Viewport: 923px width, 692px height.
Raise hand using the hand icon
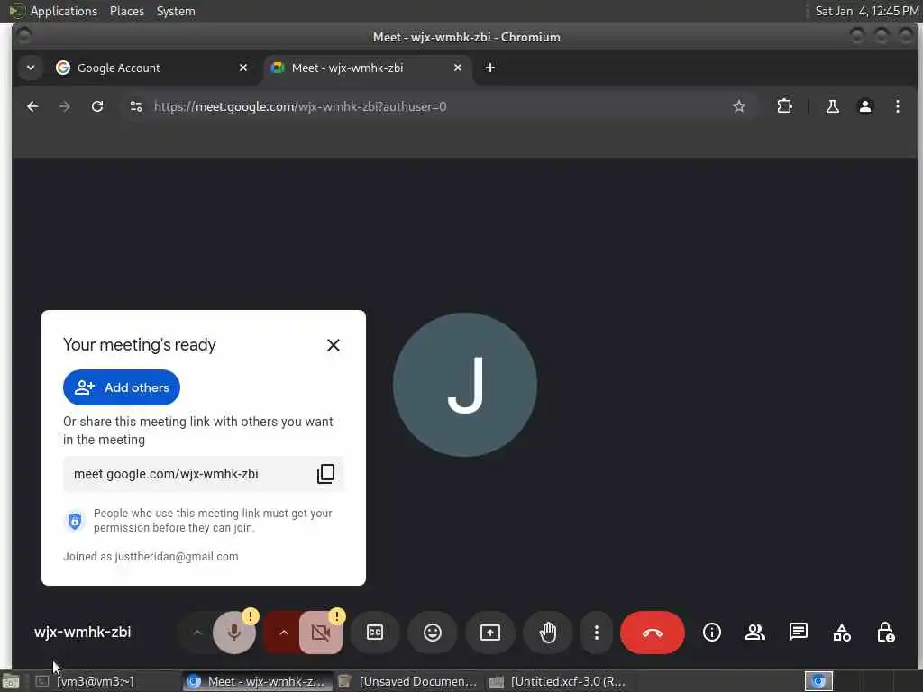548,633
